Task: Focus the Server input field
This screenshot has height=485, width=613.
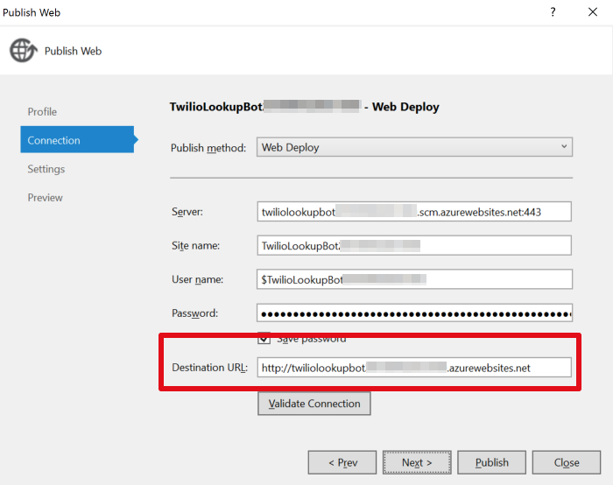Action: (x=414, y=212)
